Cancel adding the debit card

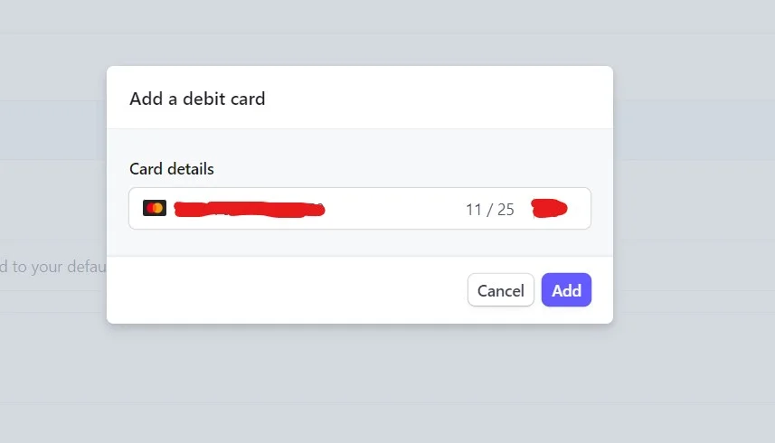[501, 290]
